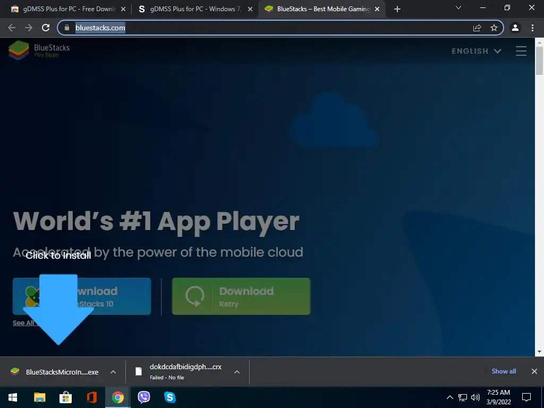
Task: Open the clock showing 7:25 AM
Action: [498, 397]
